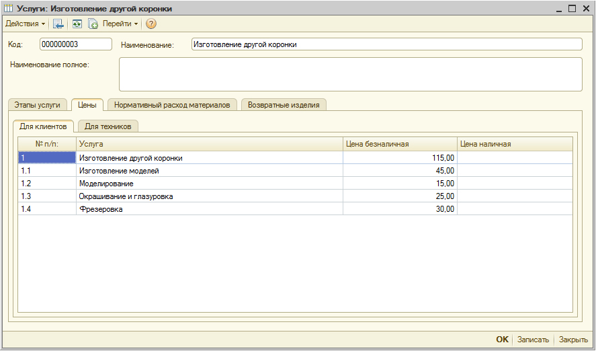Click the Copy document toolbar icon

coord(93,24)
